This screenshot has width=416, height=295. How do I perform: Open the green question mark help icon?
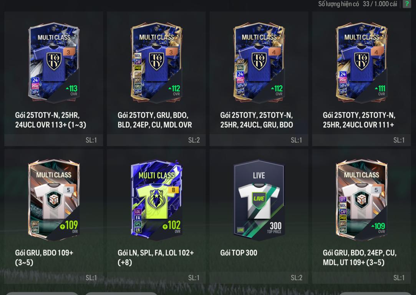406,4
